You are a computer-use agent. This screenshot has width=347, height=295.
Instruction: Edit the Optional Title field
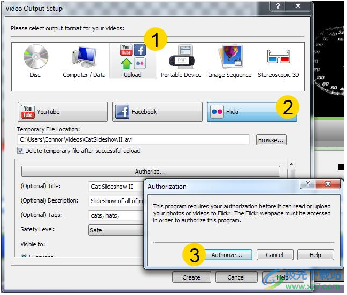click(116, 187)
